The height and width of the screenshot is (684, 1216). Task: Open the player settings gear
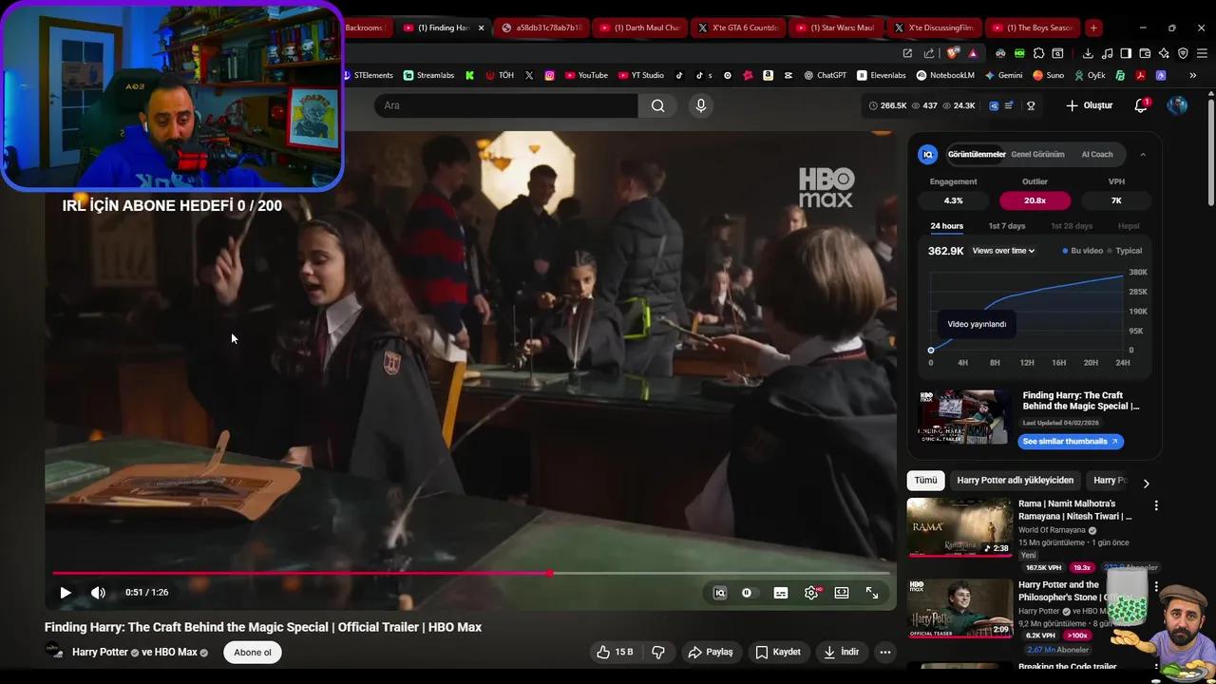pos(810,592)
